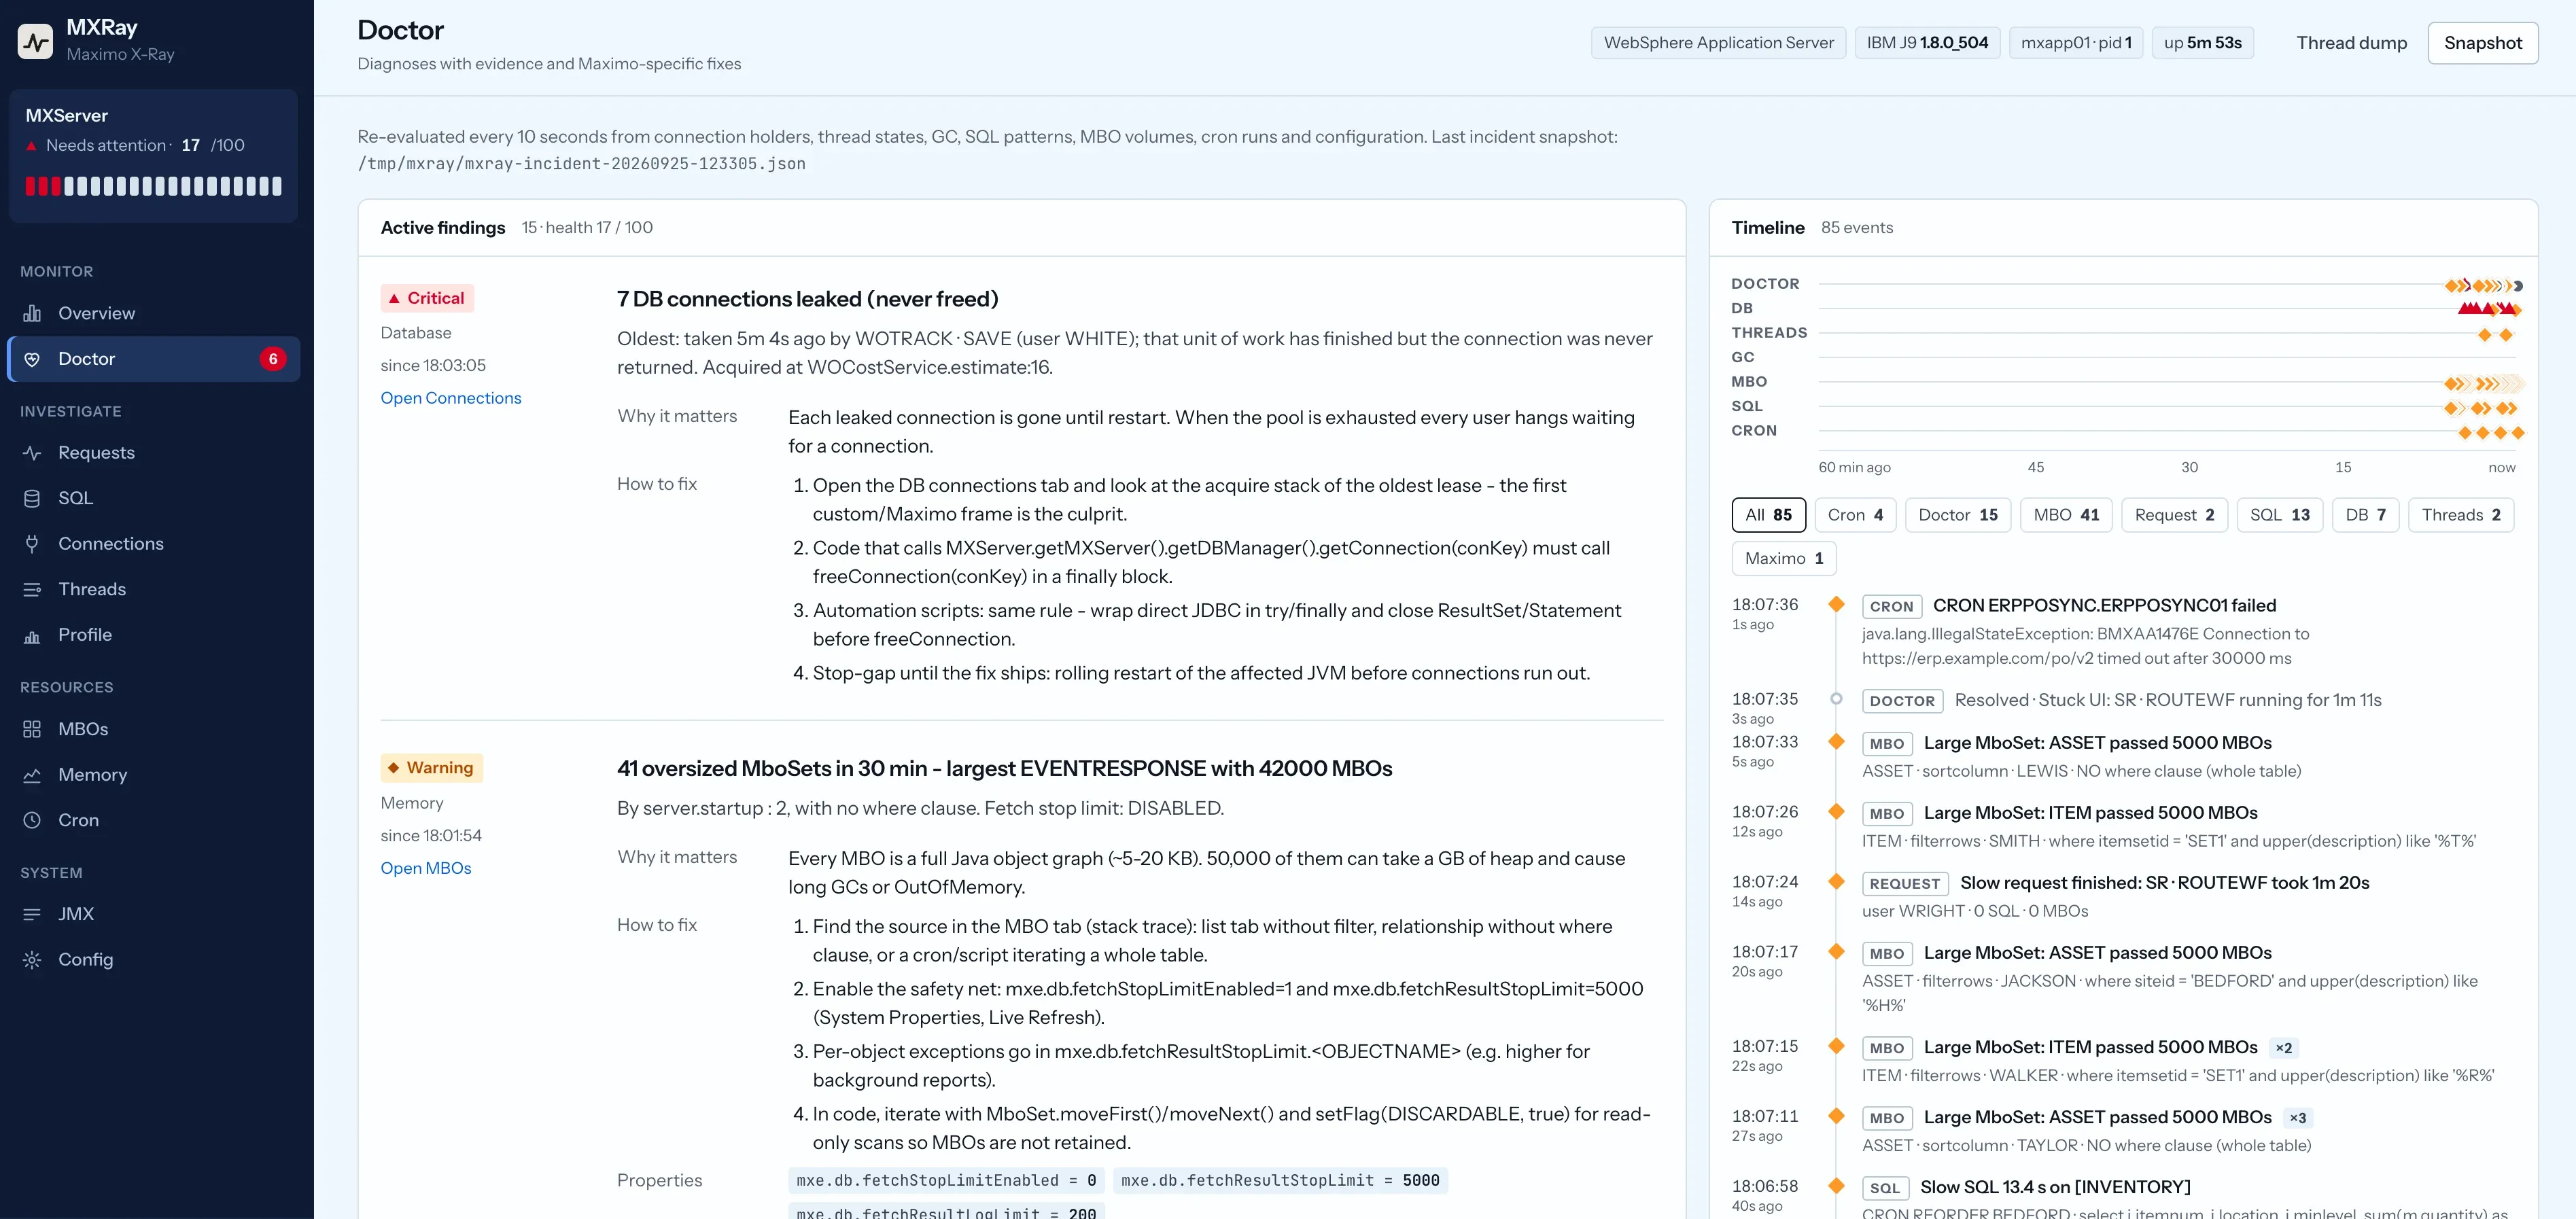Click DOCTOR lane markers in timeline chart

pyautogui.click(x=2484, y=286)
